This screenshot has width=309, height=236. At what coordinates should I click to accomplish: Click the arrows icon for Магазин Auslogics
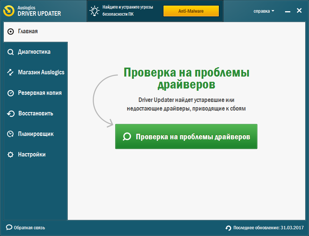pyautogui.click(x=10, y=72)
